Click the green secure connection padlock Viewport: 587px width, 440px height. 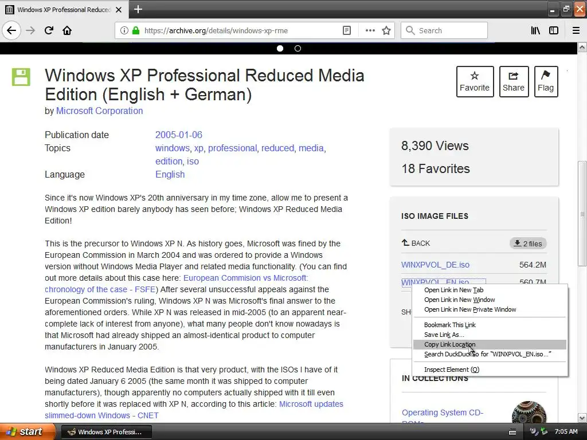click(x=136, y=30)
